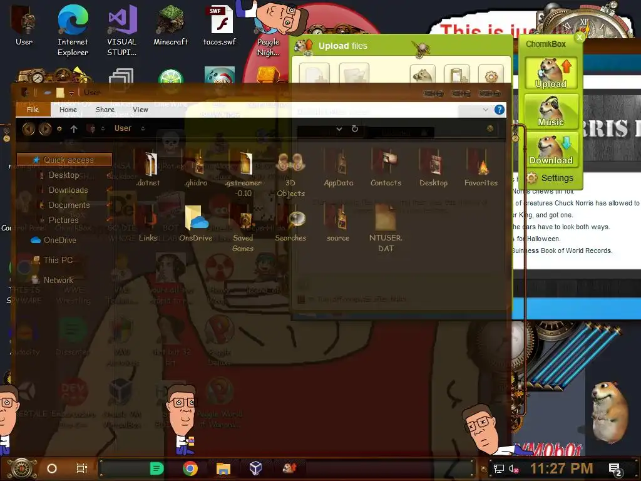Toggle muted volume icon in system tray
This screenshot has height=481, width=641.
click(513, 469)
